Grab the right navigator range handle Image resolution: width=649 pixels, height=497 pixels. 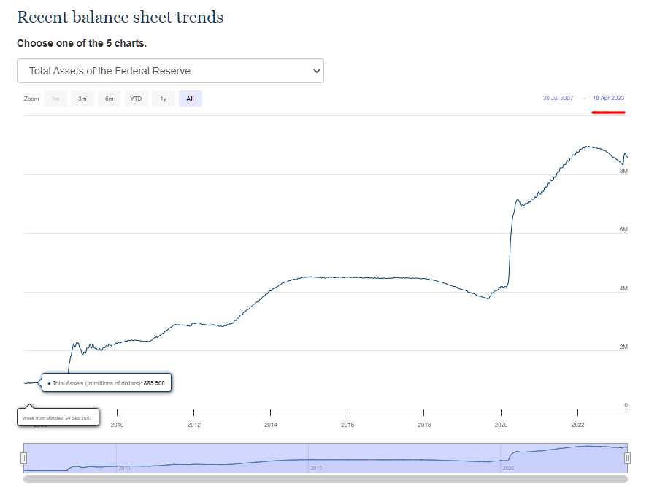[x=628, y=458]
